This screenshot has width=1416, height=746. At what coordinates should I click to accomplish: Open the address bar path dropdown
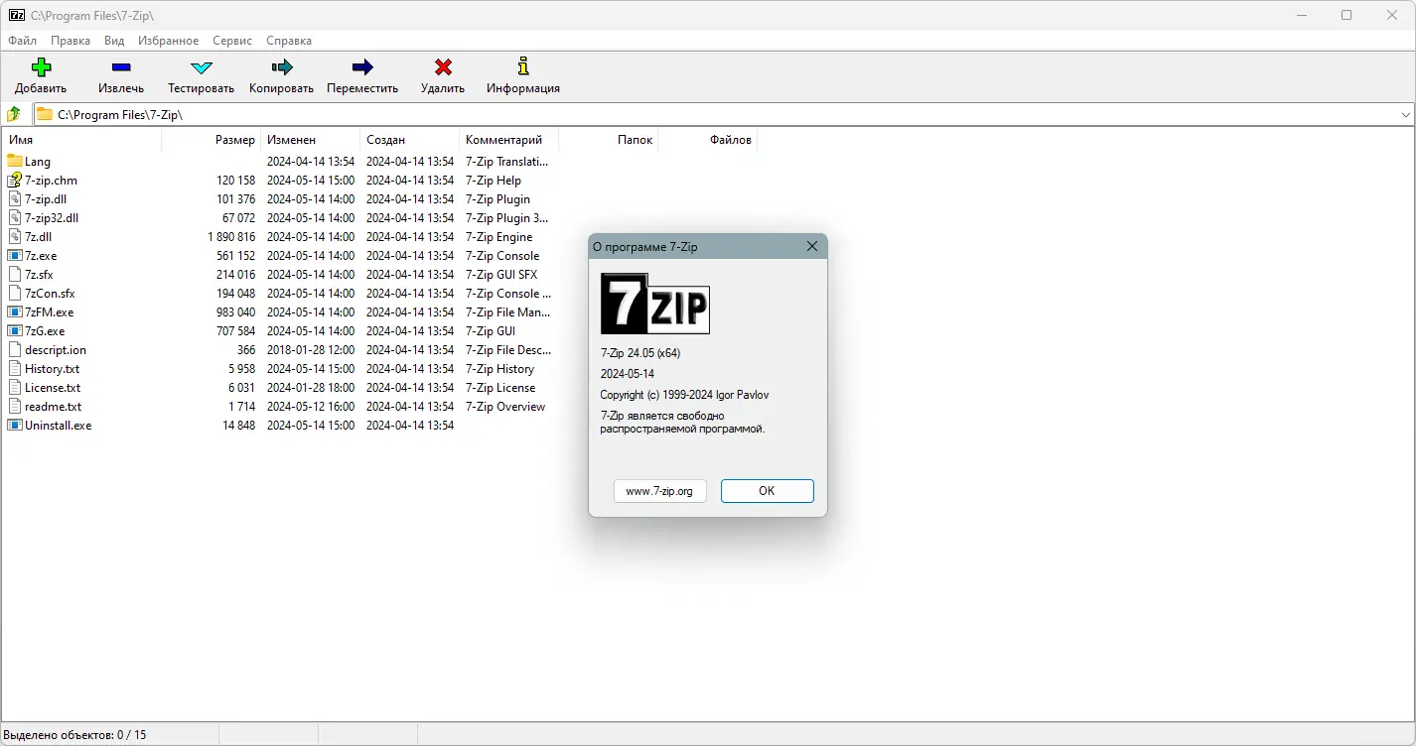coord(1405,115)
